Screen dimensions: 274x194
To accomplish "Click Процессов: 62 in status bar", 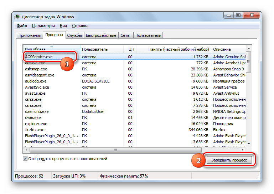I will point(29,176).
